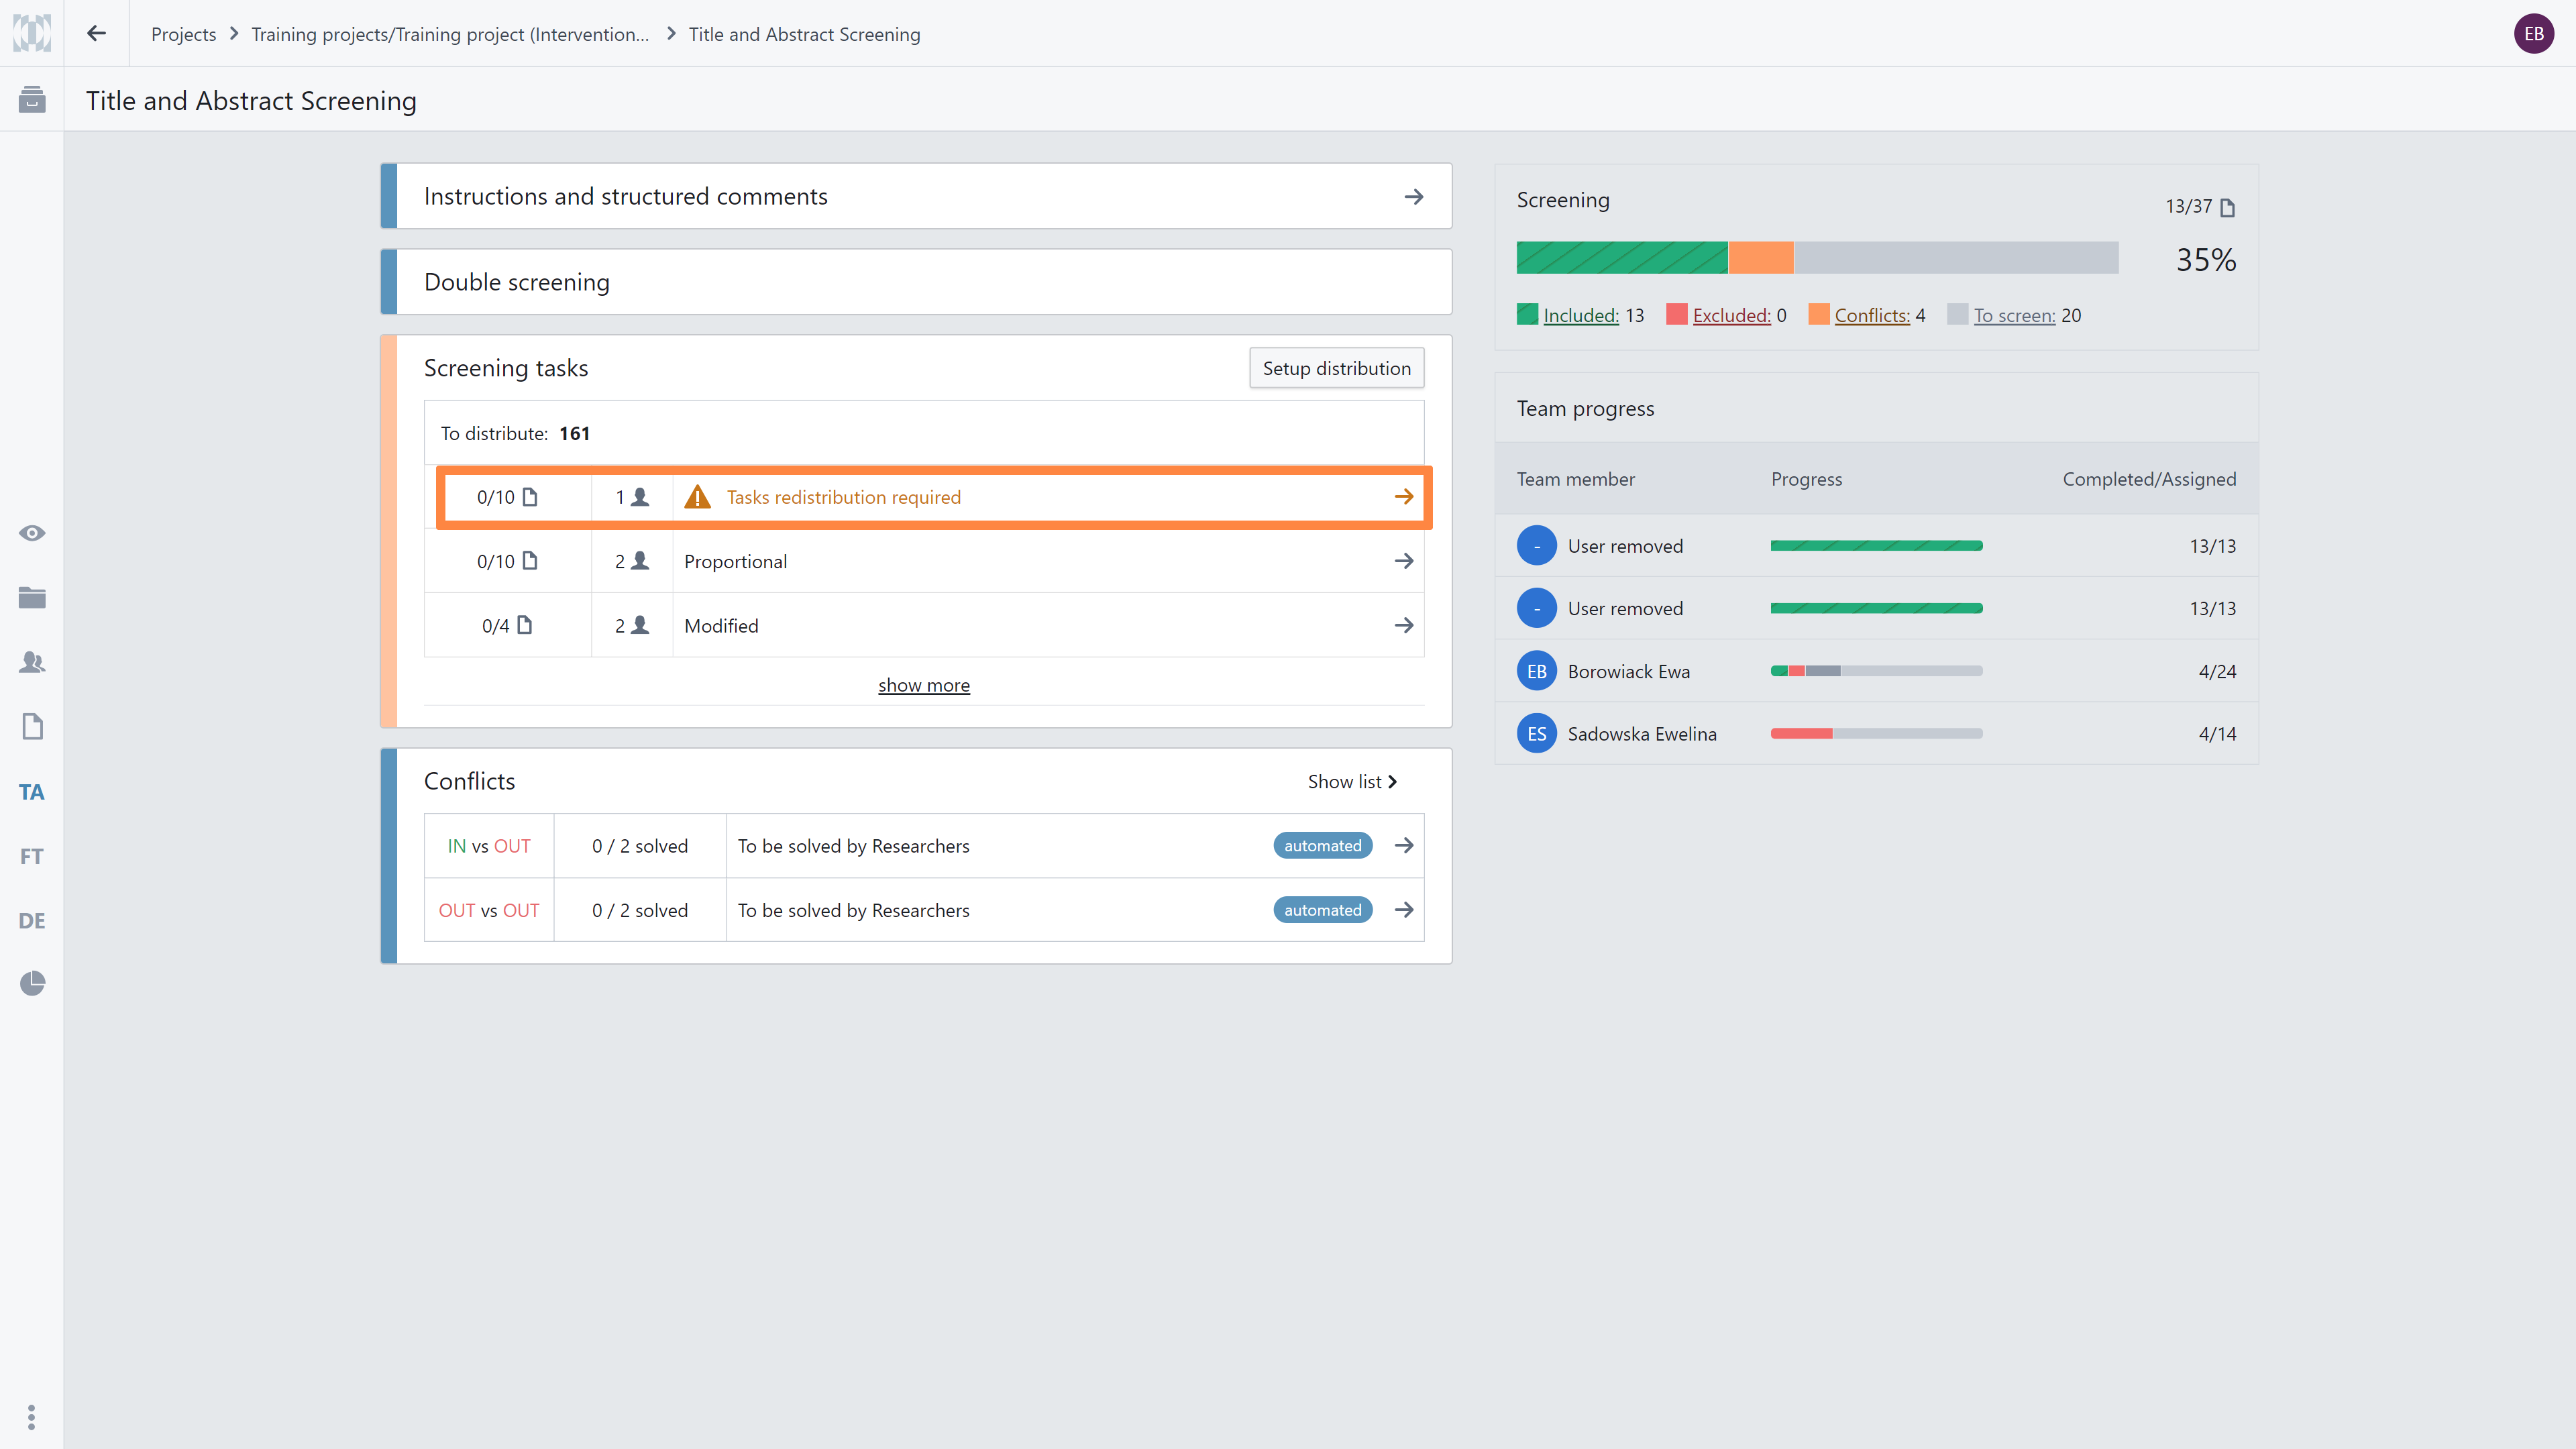Image resolution: width=2576 pixels, height=1449 pixels.
Task: Open the document icon in sidebar
Action: pos(32,727)
